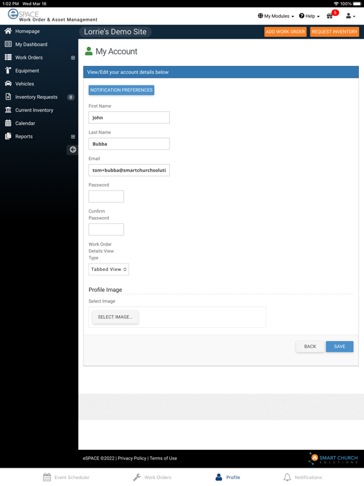Click the Smart Church Solutions logo

coord(333,458)
